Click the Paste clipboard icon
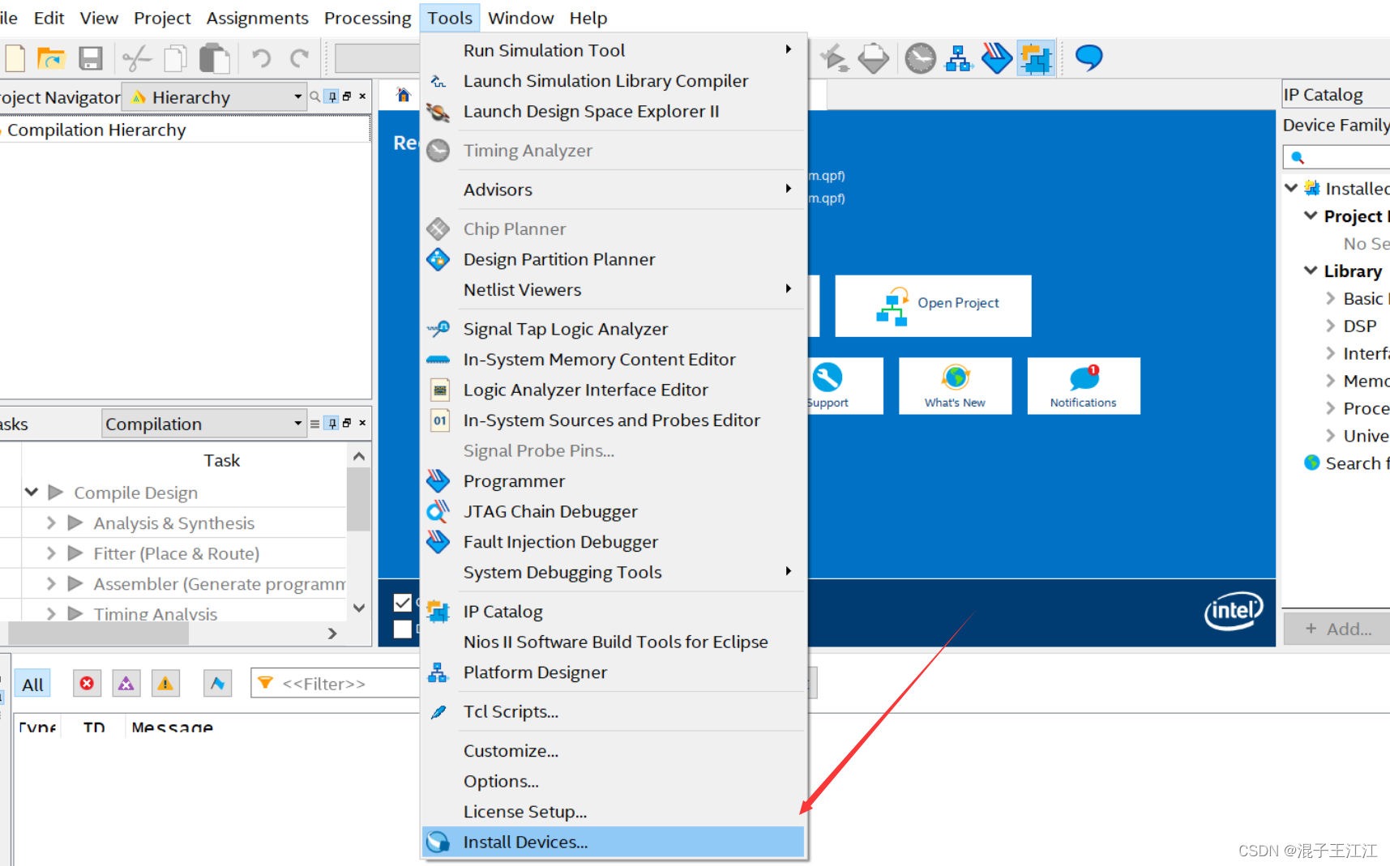 point(215,58)
